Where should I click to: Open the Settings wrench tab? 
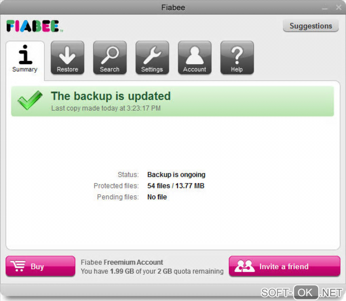pos(152,58)
